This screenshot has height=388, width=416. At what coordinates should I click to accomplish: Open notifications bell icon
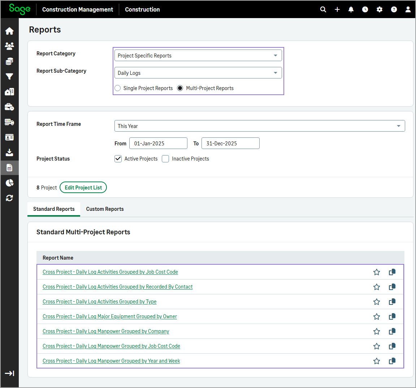[351, 9]
